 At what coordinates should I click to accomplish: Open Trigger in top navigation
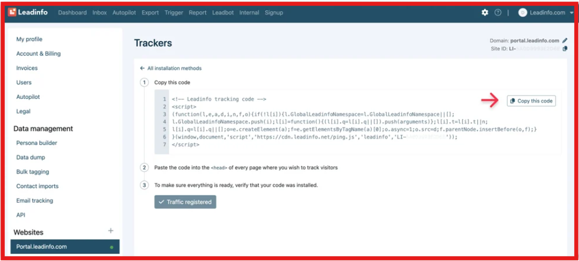(174, 12)
